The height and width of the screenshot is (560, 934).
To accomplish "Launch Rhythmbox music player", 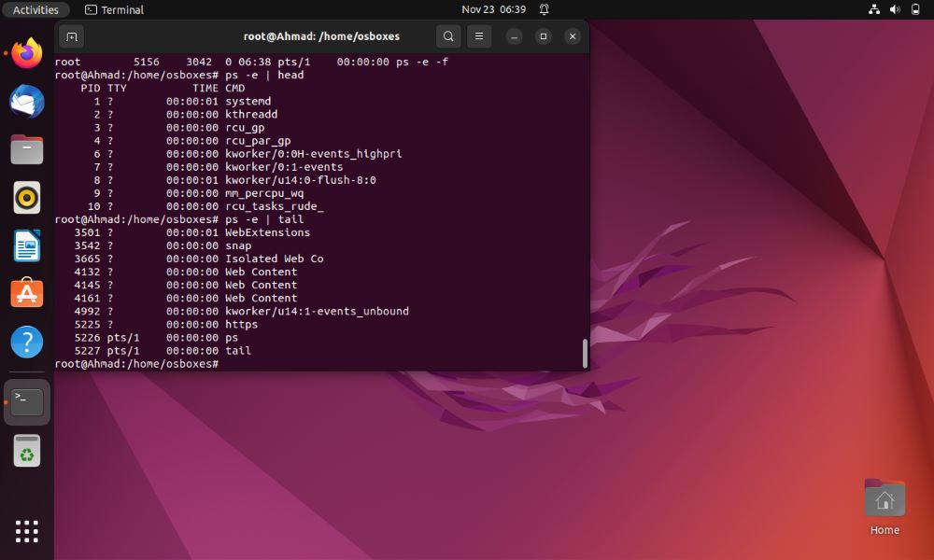I will (x=27, y=198).
